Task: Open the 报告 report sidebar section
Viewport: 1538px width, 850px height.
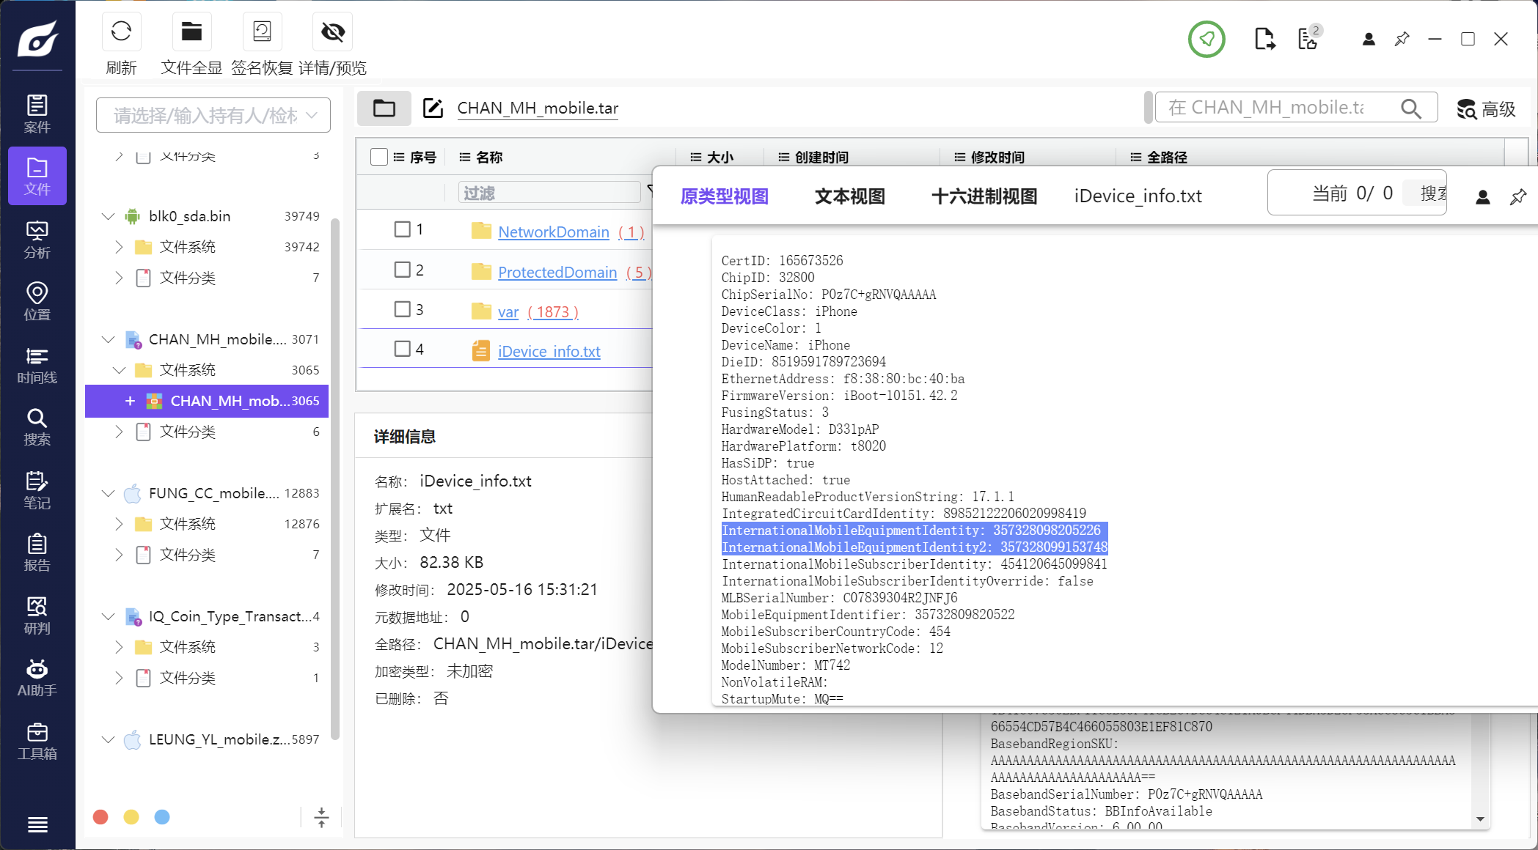Action: coord(37,552)
